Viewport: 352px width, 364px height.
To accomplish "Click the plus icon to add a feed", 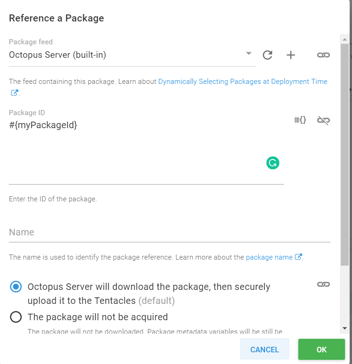I will [291, 55].
